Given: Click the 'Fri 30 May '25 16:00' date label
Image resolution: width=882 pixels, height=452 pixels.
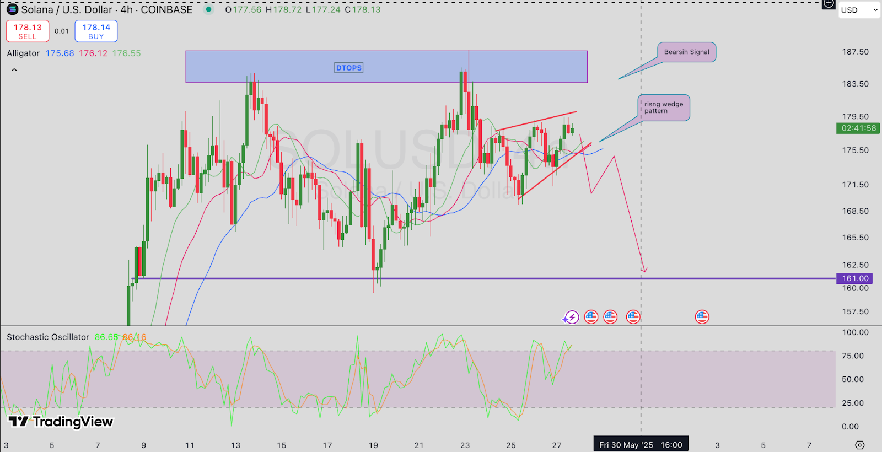Looking at the screenshot, I should (x=641, y=445).
